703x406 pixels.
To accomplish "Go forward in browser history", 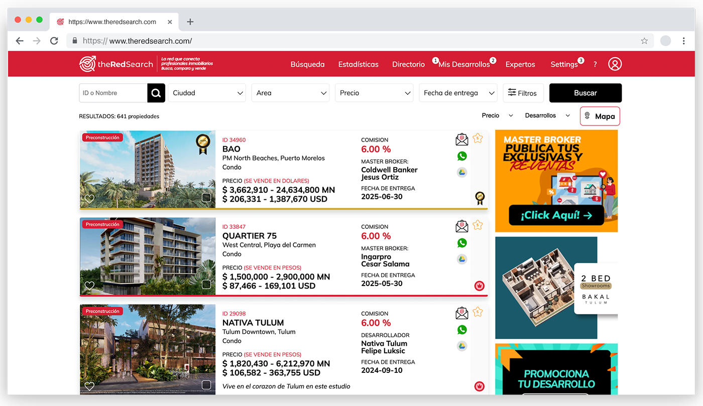I will [x=37, y=41].
